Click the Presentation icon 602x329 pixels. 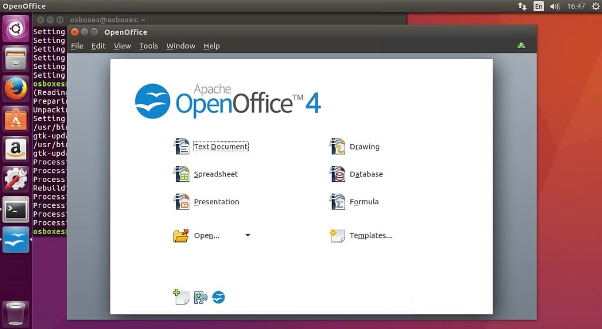point(181,202)
